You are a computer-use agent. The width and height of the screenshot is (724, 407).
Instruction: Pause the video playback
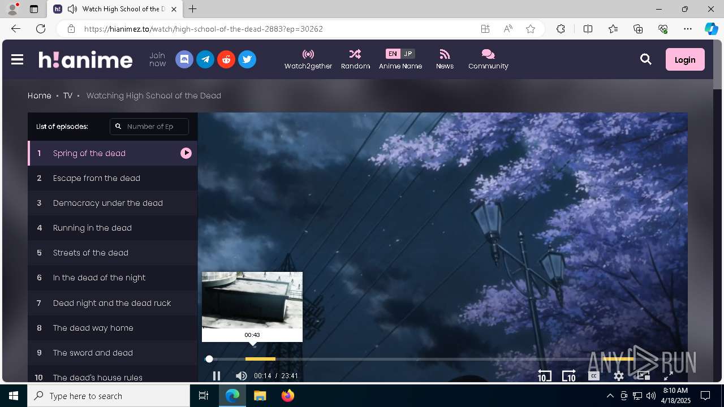click(x=216, y=376)
